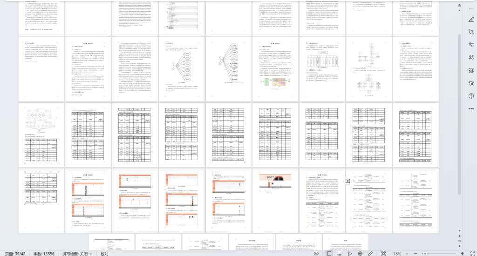
Task: Click vertical scrollbar down arrow
Action: tap(459, 231)
